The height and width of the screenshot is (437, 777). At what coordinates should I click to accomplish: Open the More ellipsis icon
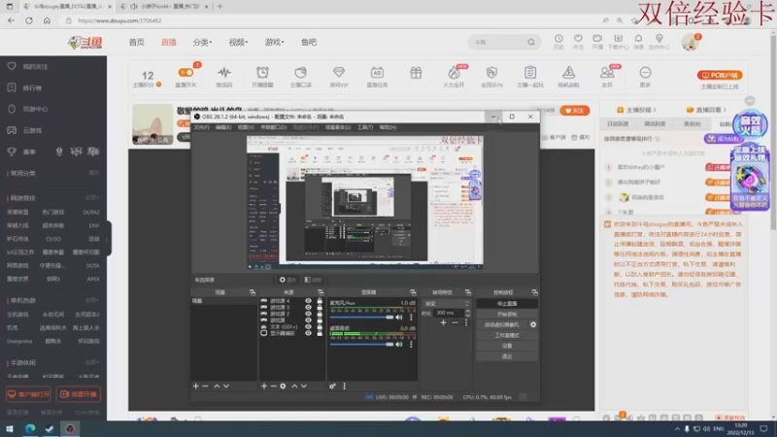point(645,73)
